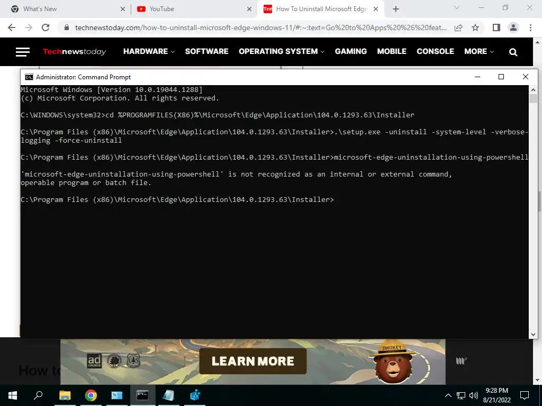Expand the OPERATING SYSTEM menu
Screen dimensions: 542x406
pos(282,51)
